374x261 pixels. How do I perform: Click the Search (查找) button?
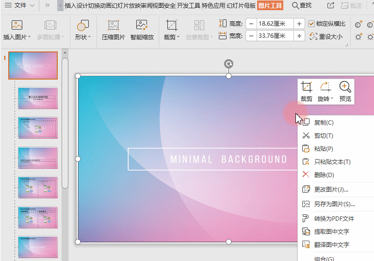point(302,5)
